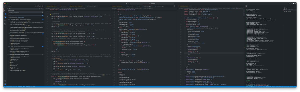Toggle search only in open editors

[x=43, y=12]
